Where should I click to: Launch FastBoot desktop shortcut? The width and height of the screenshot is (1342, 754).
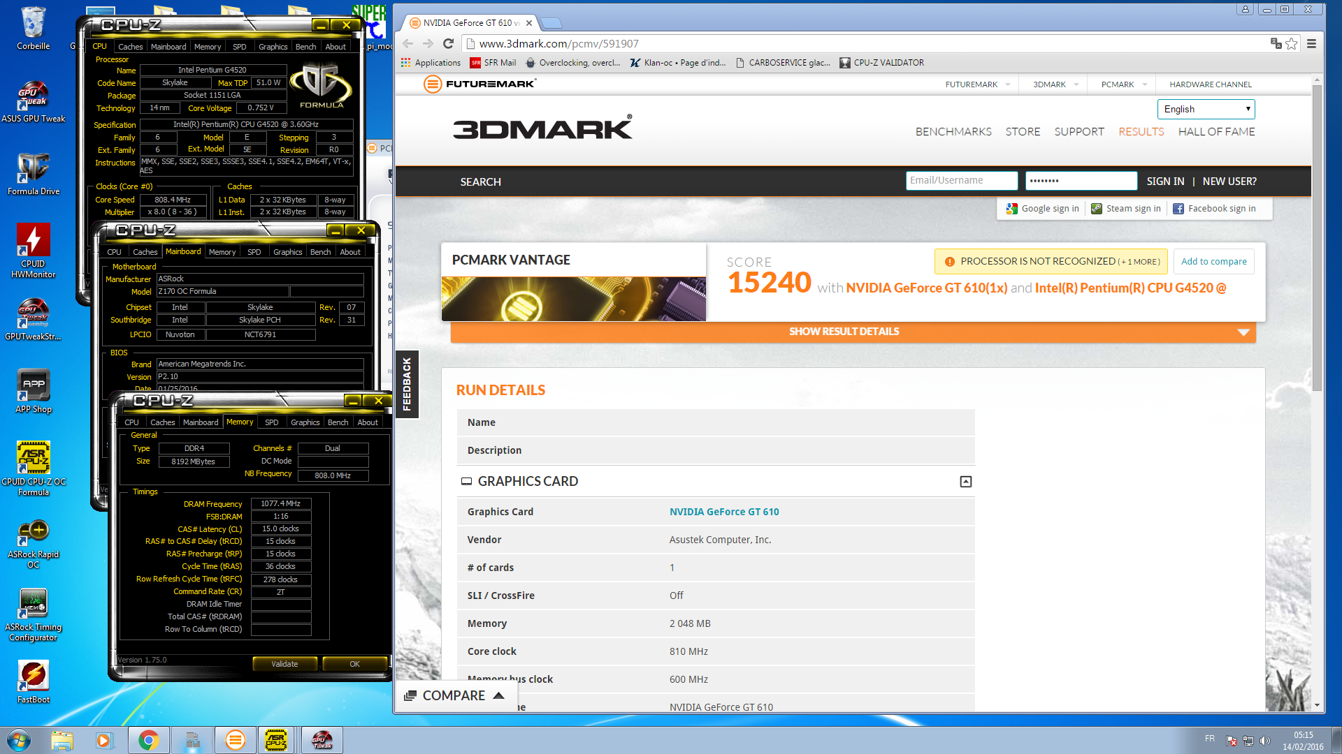tap(33, 681)
